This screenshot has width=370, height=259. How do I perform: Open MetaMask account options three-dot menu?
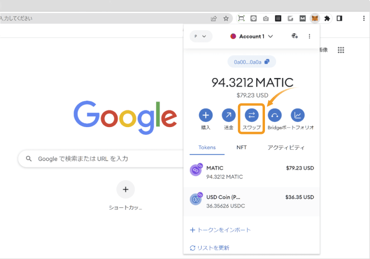point(309,36)
